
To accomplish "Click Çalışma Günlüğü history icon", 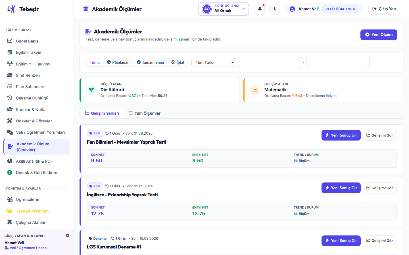I will 10,98.
